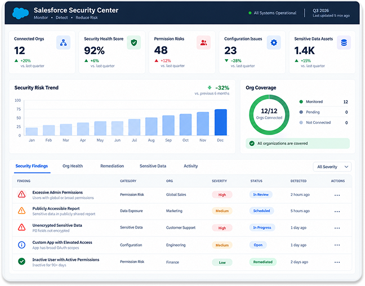Click the 'All Systems Operational' status text
The image size is (365, 286).
coord(275,13)
